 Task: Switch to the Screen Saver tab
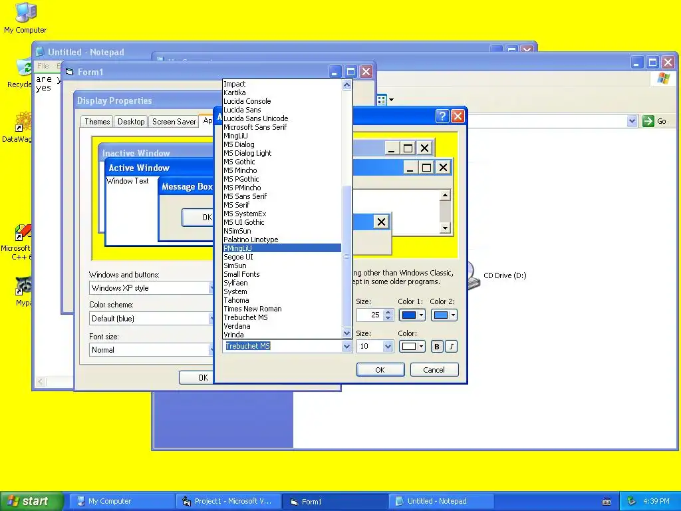point(174,122)
